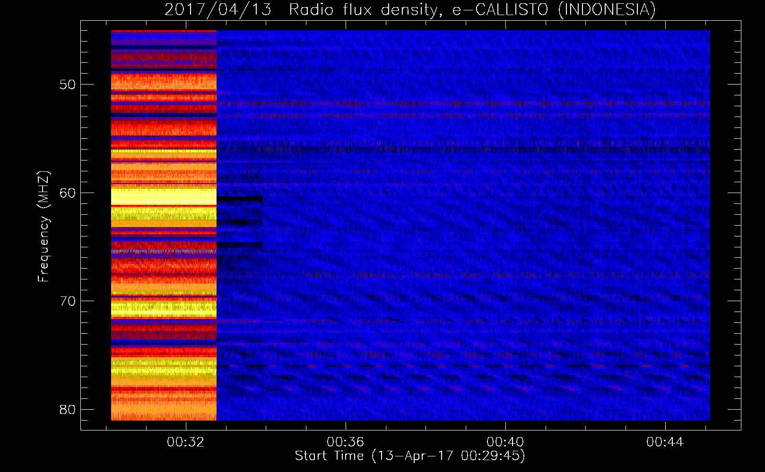
Task: Click the '00:32' time tick label
Action: (186, 442)
